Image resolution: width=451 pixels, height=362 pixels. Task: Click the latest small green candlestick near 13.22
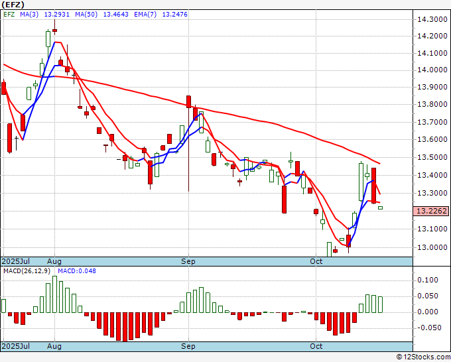tap(380, 208)
